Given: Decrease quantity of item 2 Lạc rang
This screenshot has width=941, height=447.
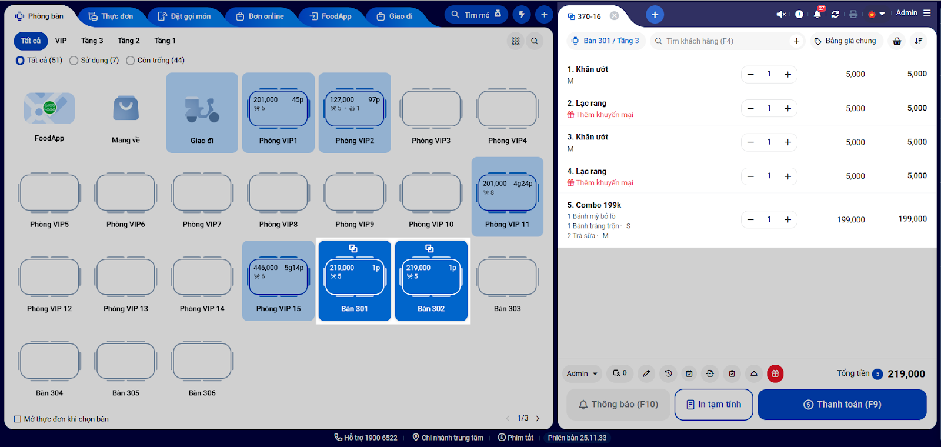Looking at the screenshot, I should coord(750,108).
